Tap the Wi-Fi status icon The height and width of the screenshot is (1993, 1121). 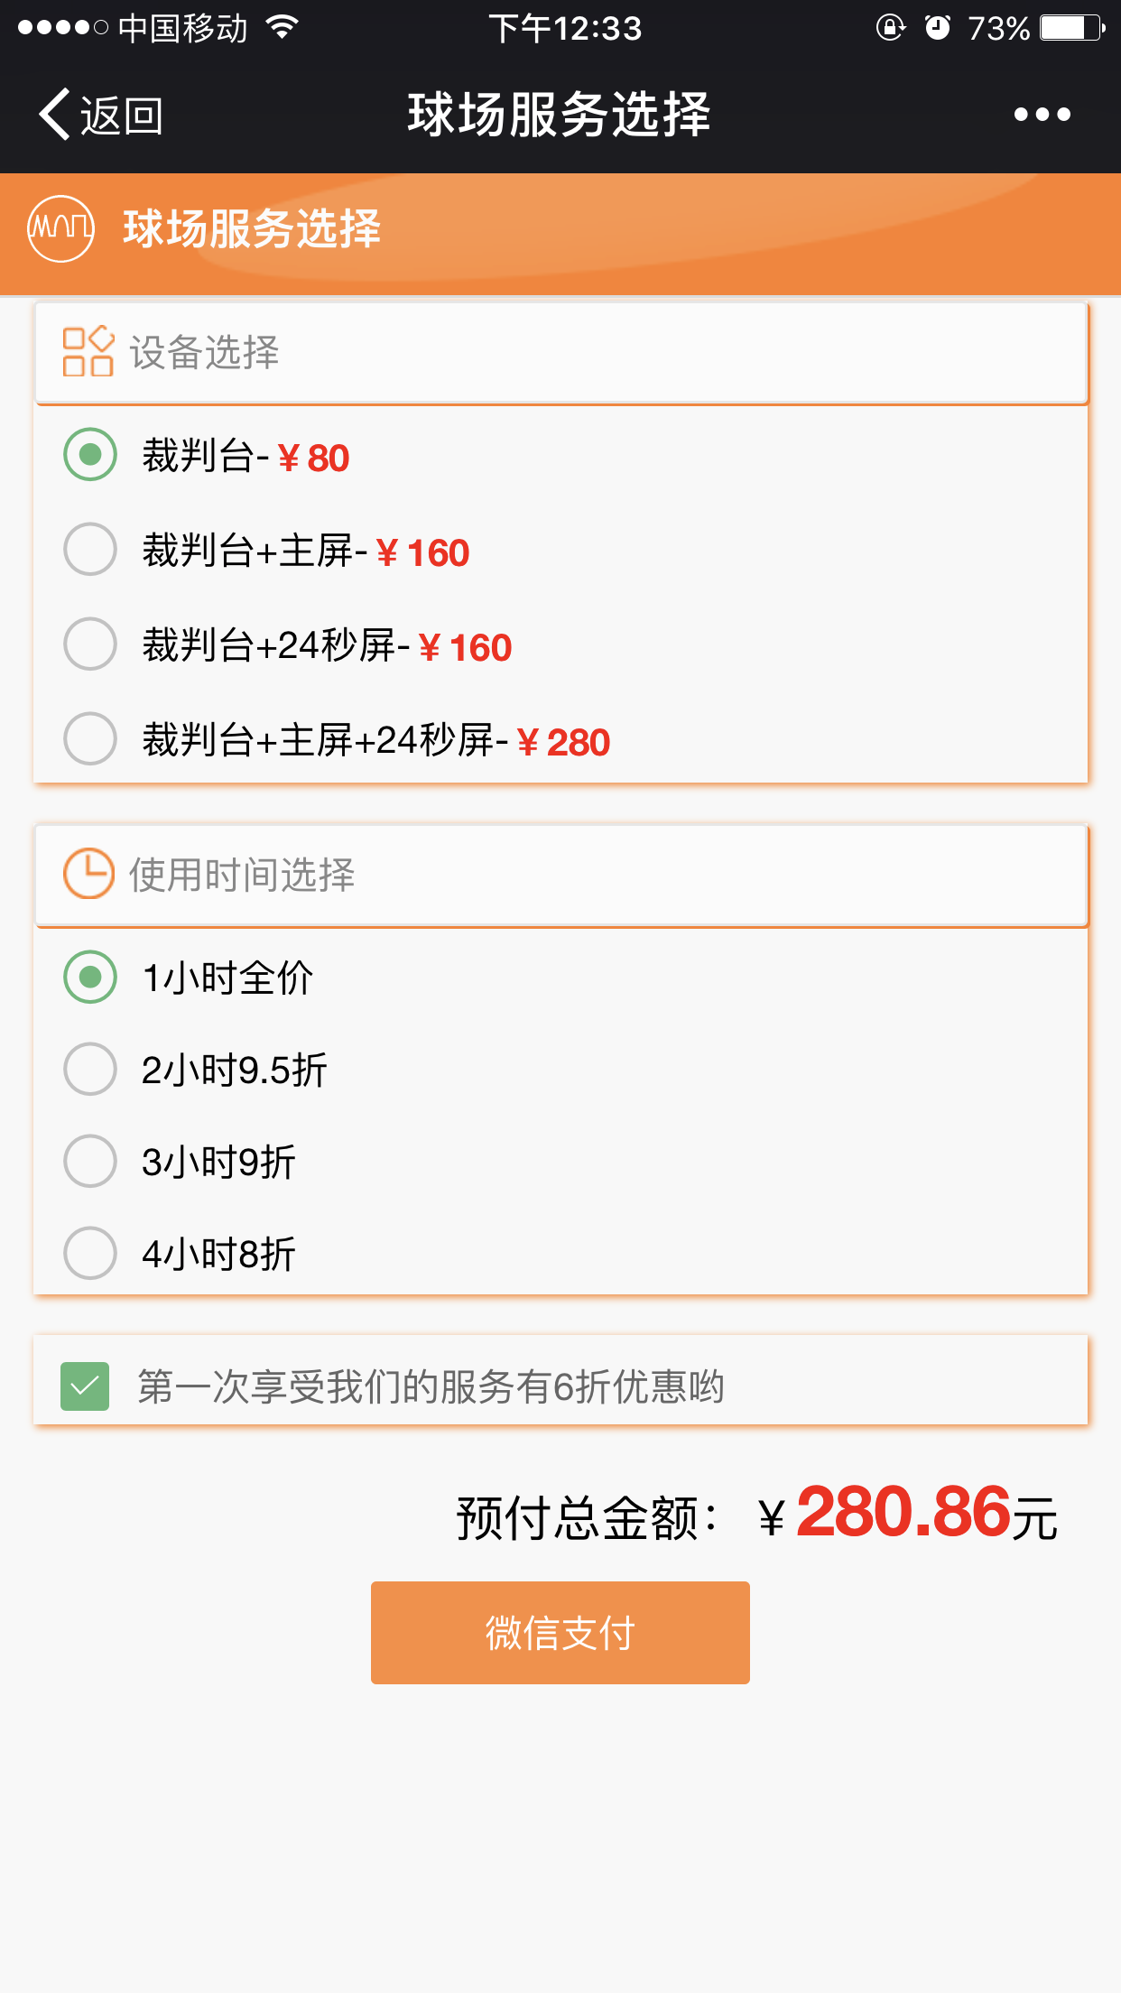pos(283,28)
